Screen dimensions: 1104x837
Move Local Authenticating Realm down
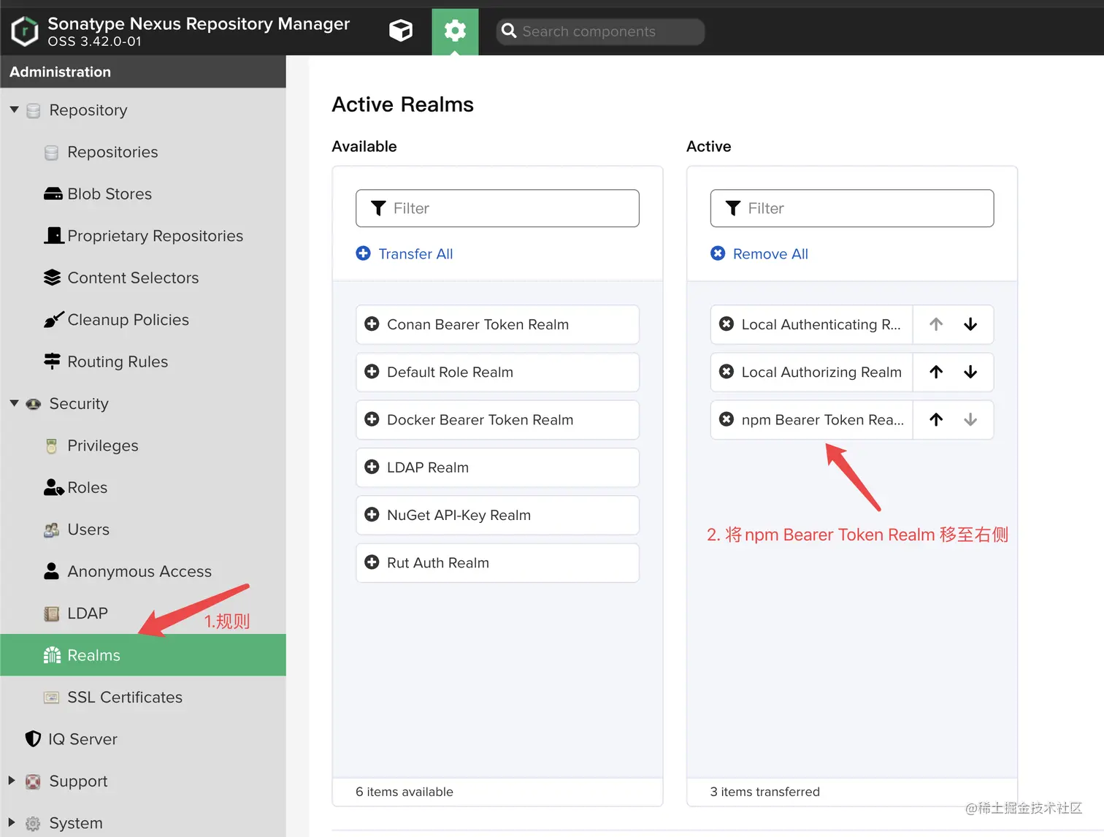coord(970,324)
